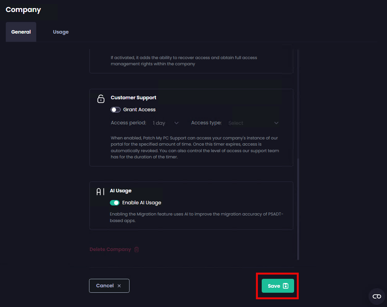
Task: Expand the Access type Select dropdown
Action: 253,123
